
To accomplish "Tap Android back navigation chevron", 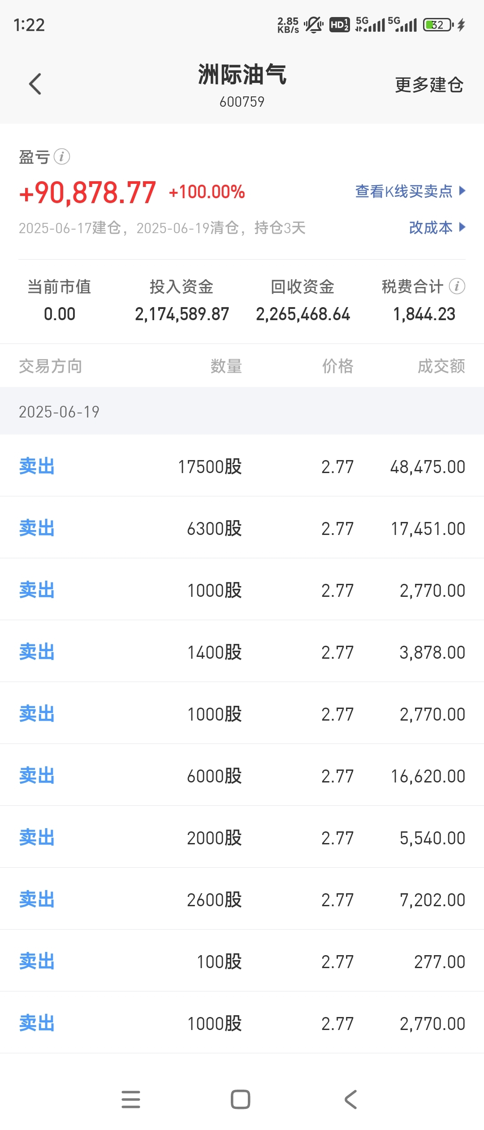I will (x=350, y=1100).
